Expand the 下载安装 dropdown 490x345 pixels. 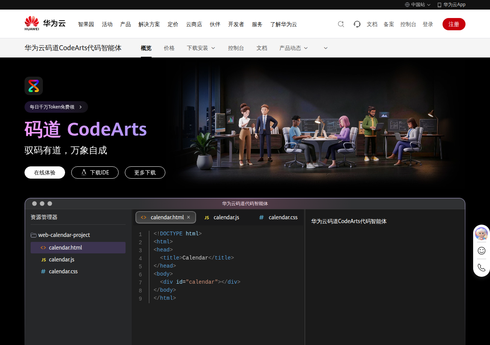pos(201,48)
